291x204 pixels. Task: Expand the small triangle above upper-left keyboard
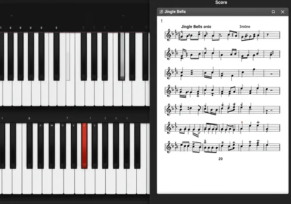12,16
